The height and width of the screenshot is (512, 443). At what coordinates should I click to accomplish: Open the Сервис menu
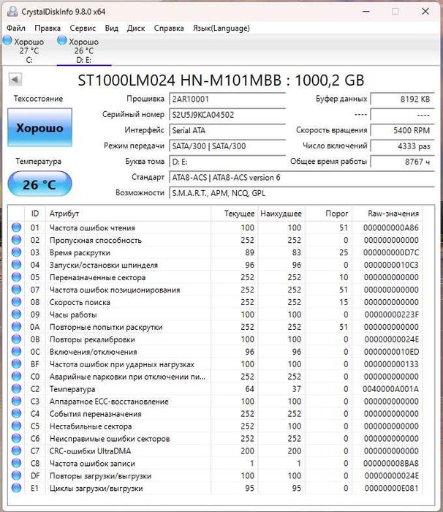coord(83,28)
